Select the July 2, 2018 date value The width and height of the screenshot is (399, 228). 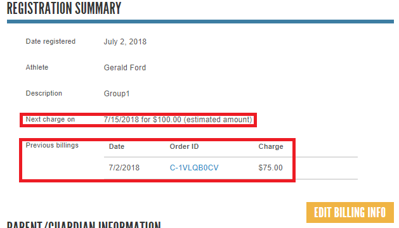[125, 42]
